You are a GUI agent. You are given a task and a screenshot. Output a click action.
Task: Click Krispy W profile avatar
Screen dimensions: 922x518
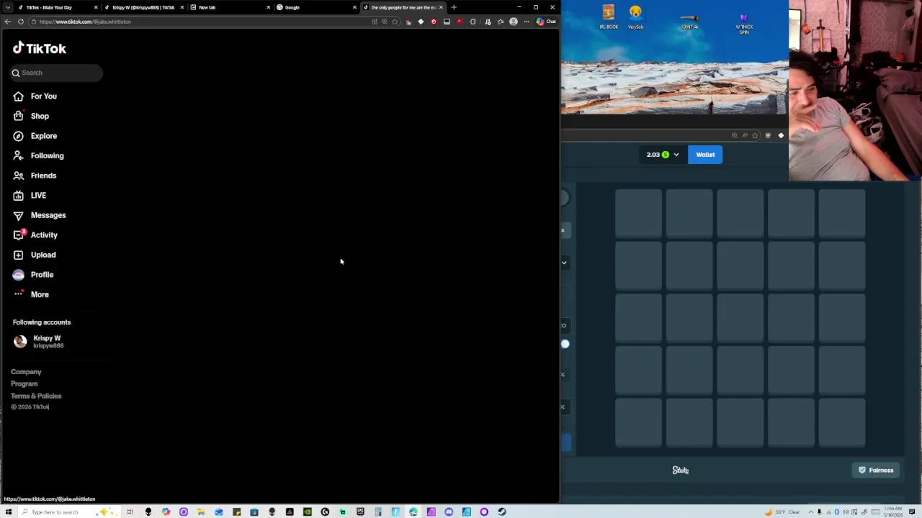[x=20, y=342]
